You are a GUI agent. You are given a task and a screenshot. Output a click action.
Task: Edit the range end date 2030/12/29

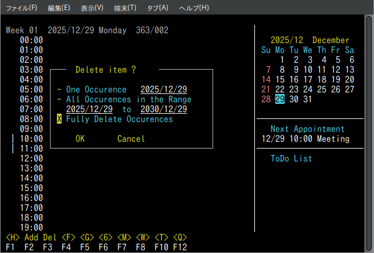pyautogui.click(x=163, y=109)
